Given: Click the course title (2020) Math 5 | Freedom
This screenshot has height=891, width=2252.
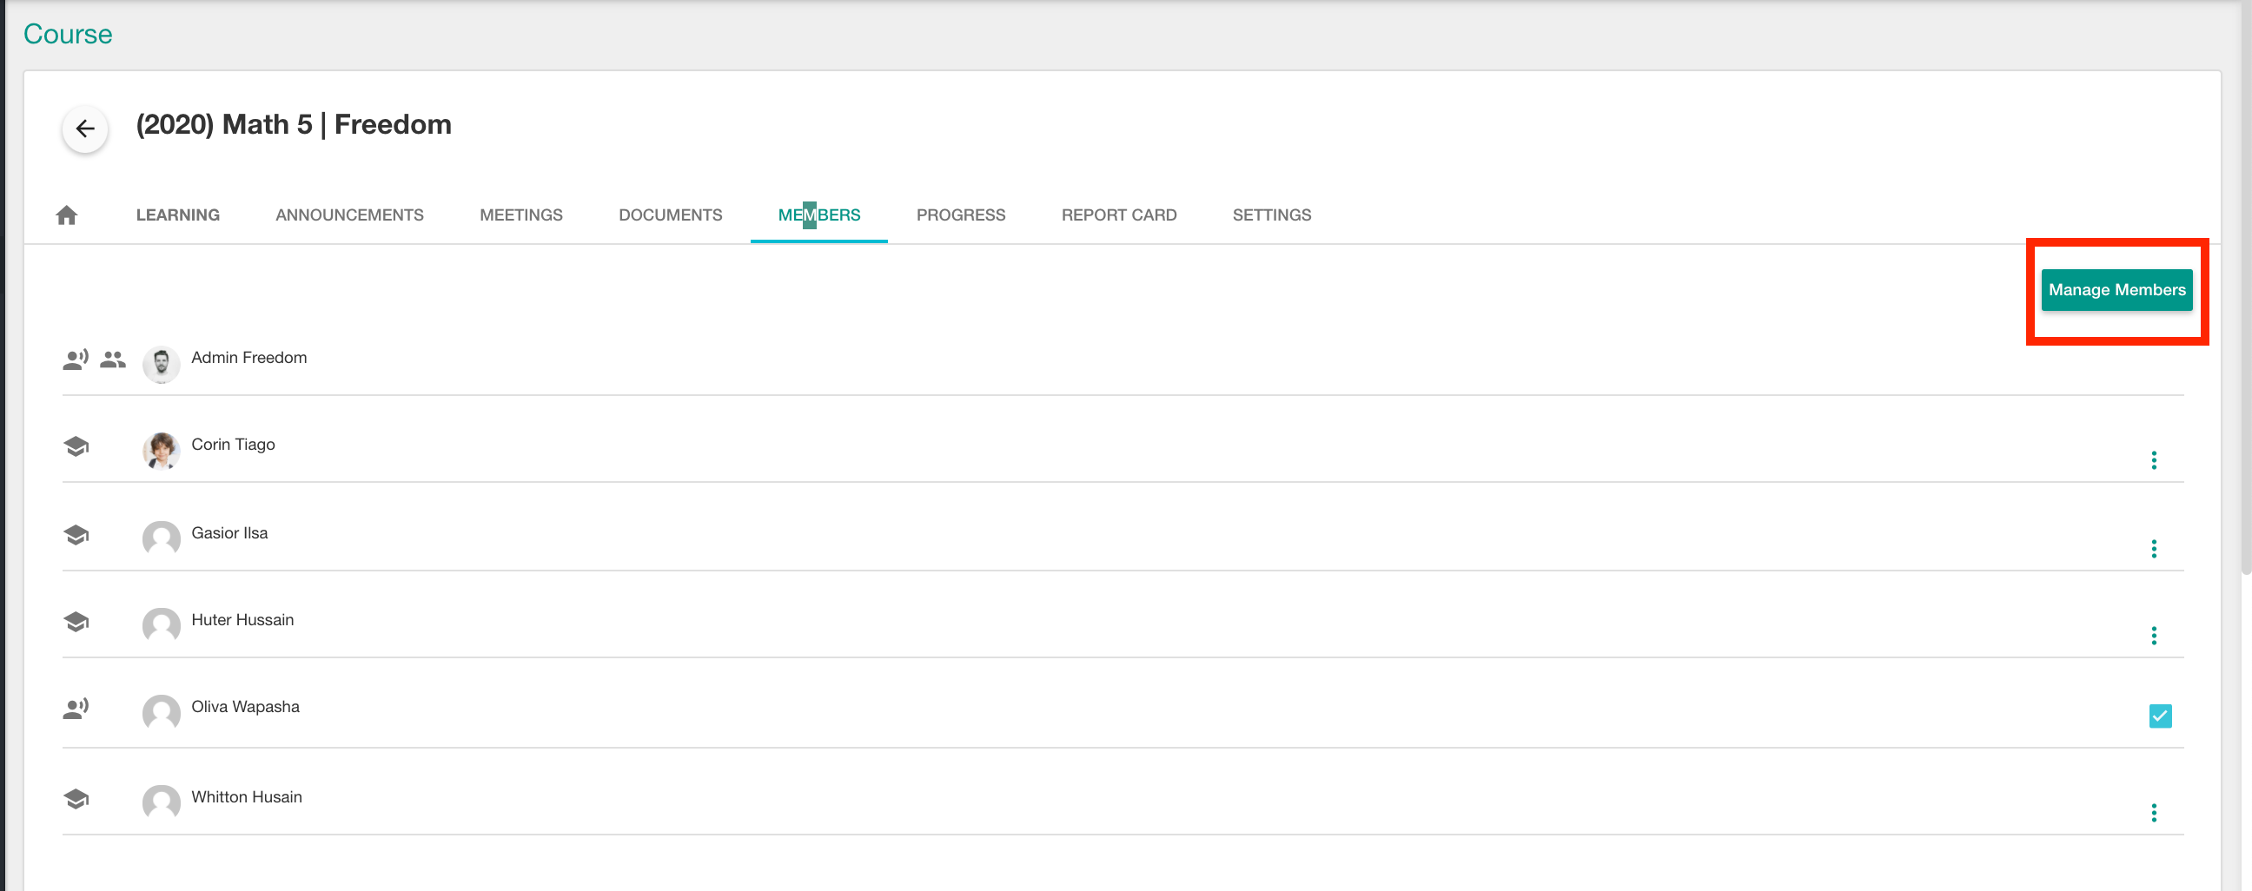Looking at the screenshot, I should [x=294, y=125].
